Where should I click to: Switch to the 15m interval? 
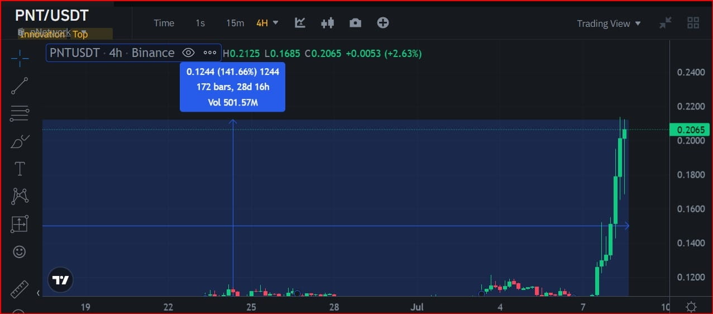235,23
